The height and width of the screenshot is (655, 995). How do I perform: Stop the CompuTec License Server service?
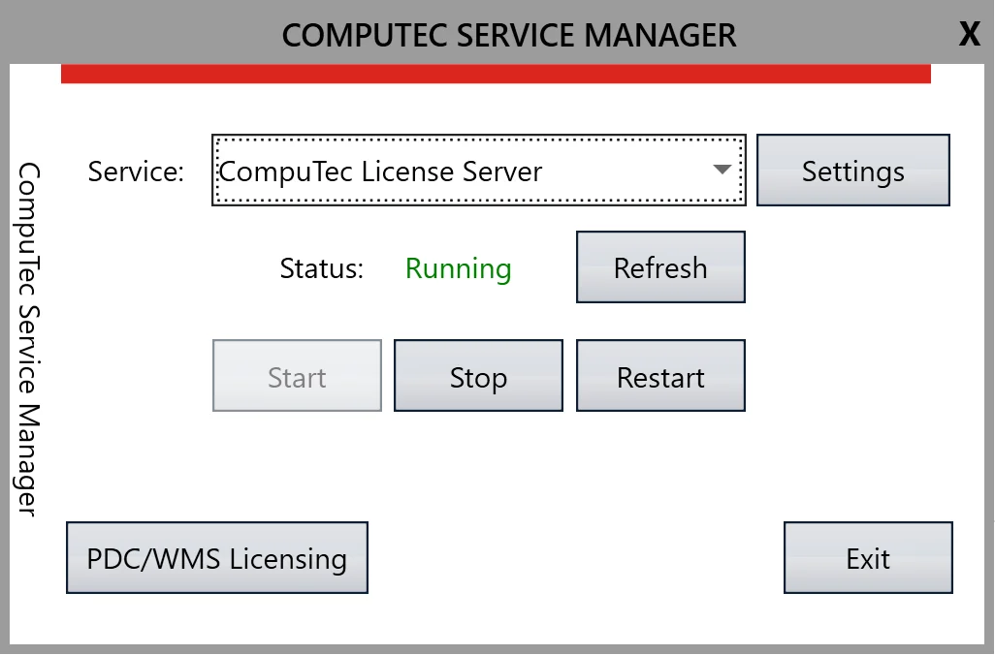click(x=478, y=376)
